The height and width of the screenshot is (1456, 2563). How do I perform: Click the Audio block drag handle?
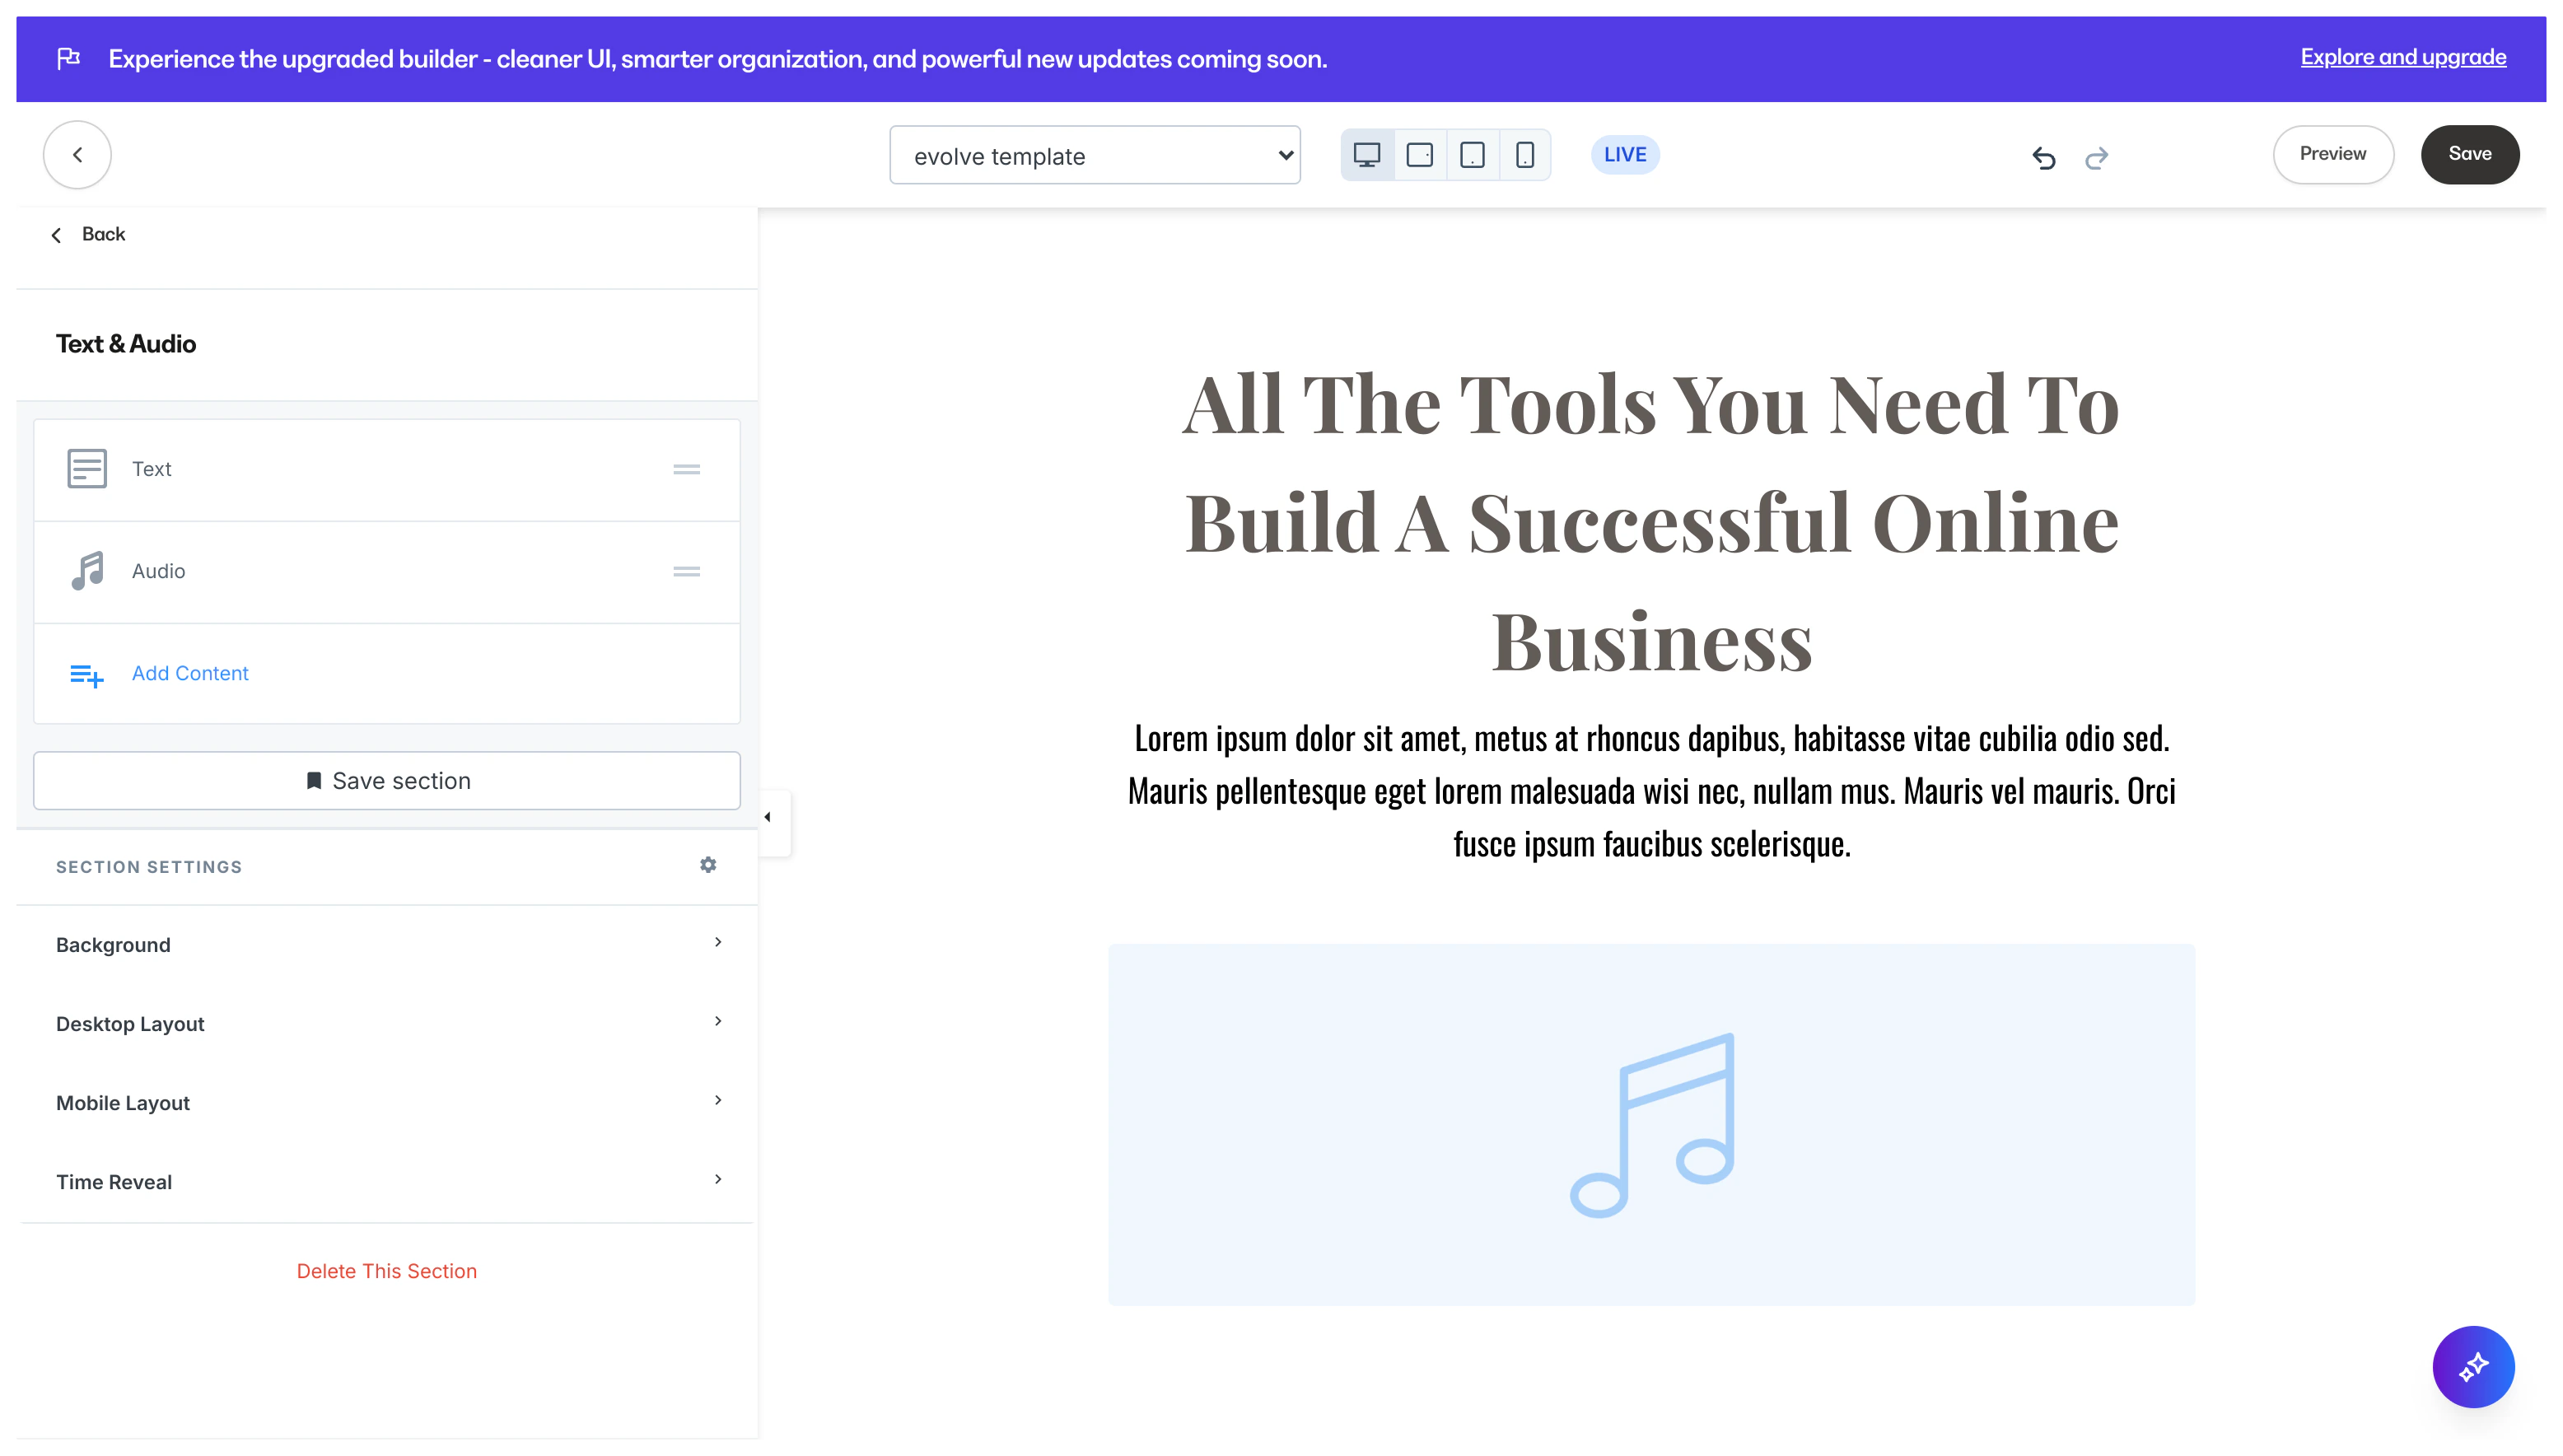(686, 571)
